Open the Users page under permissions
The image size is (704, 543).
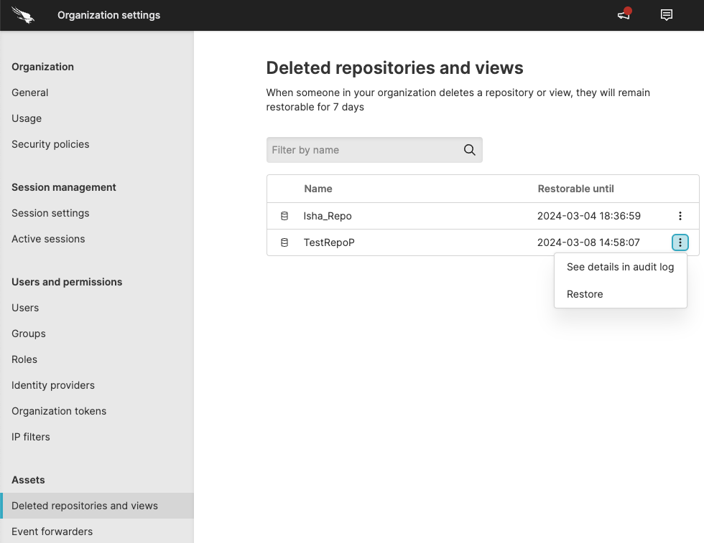(x=25, y=308)
